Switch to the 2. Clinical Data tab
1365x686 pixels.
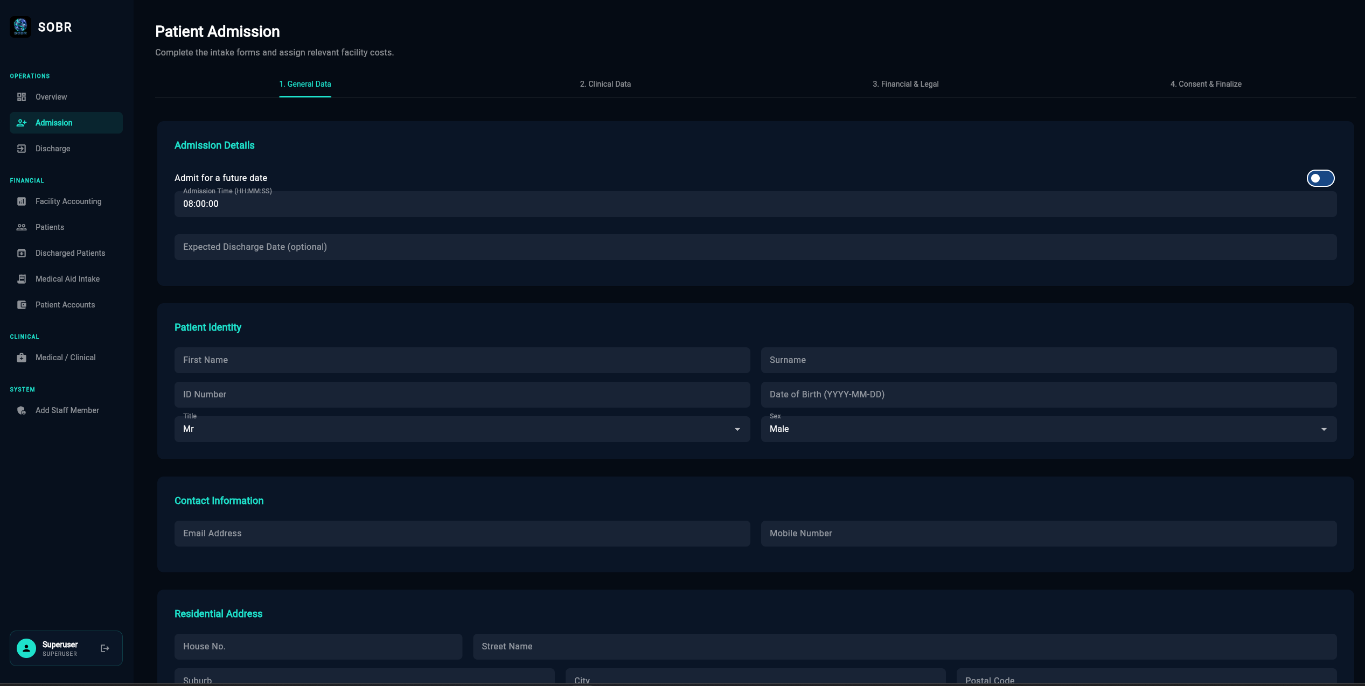605,84
